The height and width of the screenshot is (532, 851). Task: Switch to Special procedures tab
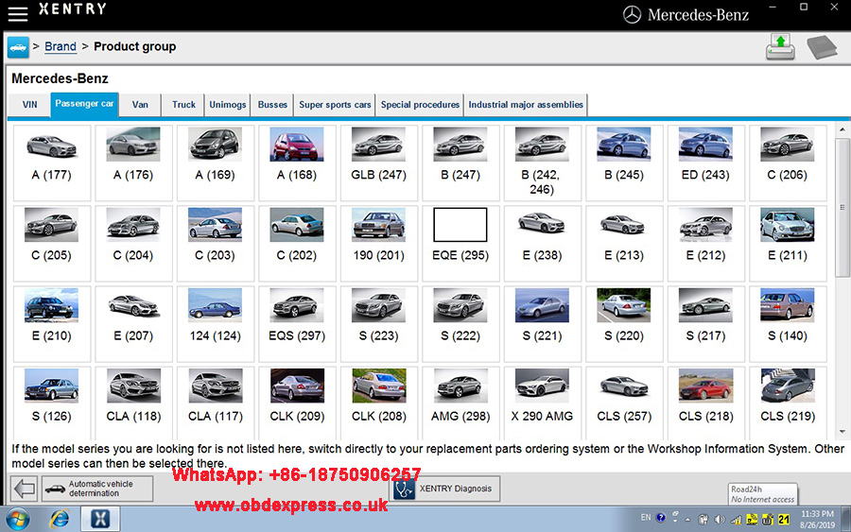[x=420, y=105]
